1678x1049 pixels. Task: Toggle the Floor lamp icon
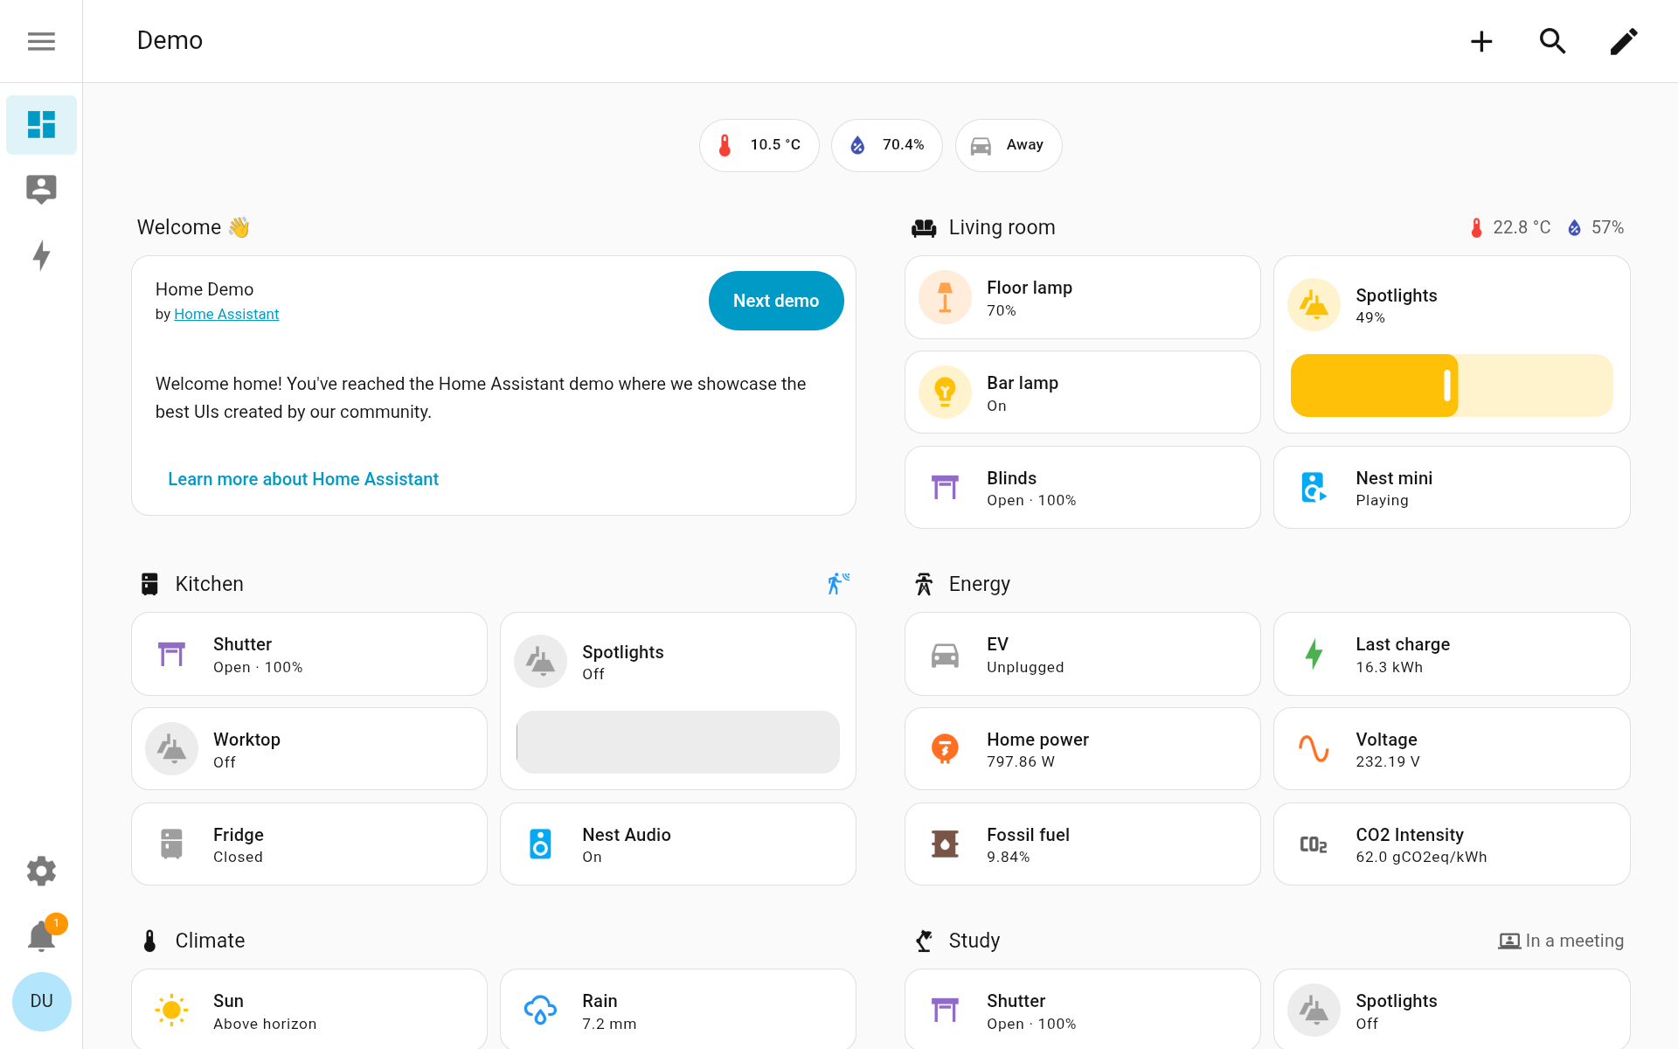click(945, 297)
